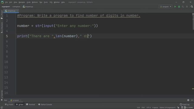The image size is (194, 109).
Task: Open the Tools menu
Action: point(46,2)
